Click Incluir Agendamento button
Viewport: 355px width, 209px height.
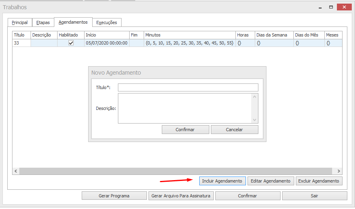222,181
